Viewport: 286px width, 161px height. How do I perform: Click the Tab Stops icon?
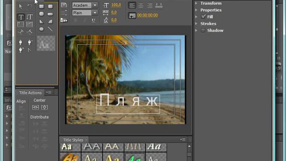coord(159,5)
